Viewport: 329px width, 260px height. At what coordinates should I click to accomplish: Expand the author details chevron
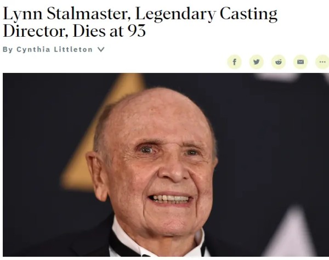[x=101, y=49]
